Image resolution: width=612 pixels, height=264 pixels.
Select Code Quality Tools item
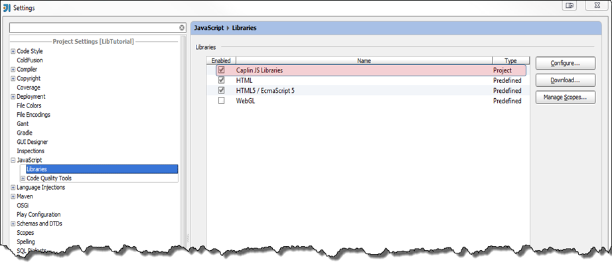49,178
